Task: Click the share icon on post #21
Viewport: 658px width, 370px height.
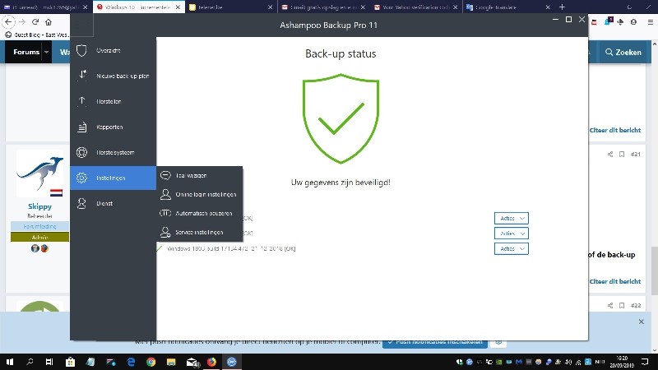Action: pos(610,155)
